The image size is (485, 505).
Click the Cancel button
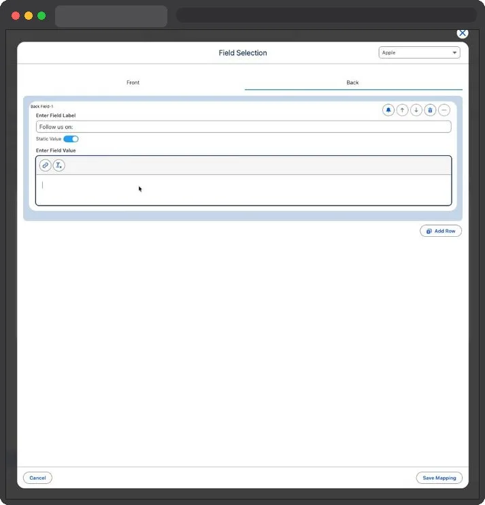pyautogui.click(x=37, y=478)
